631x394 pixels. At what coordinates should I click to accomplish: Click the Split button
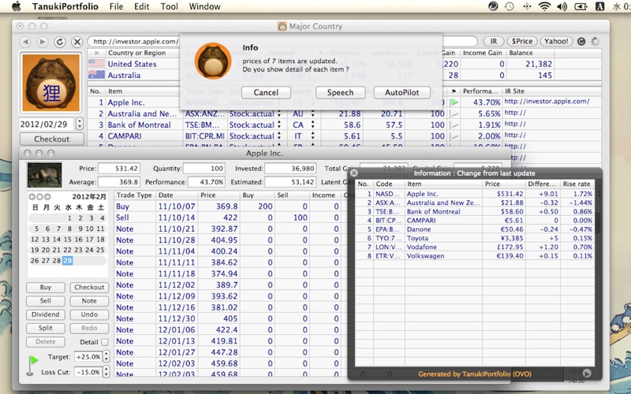click(46, 328)
